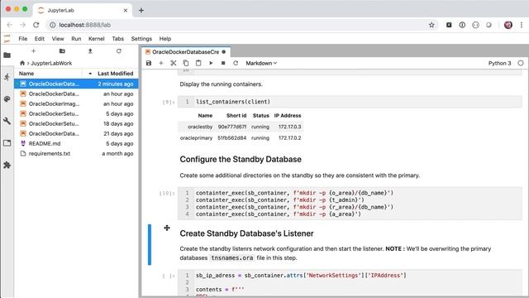Open the View menu
This screenshot has height=298, width=529.
58,39
